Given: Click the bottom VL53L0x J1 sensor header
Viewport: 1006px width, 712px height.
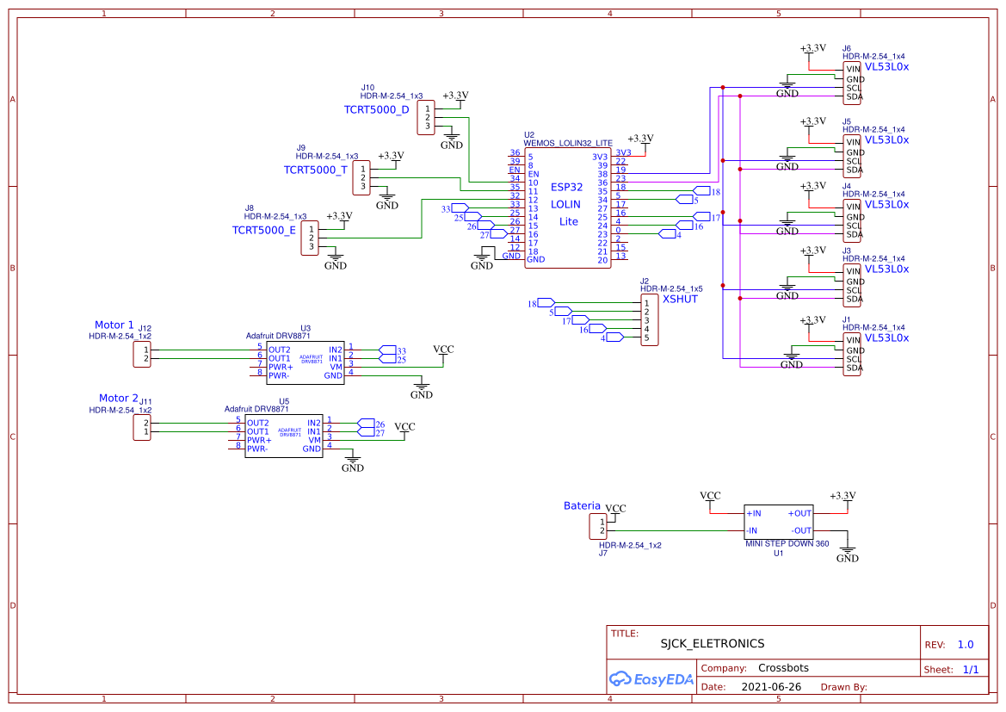Looking at the screenshot, I should click(851, 355).
